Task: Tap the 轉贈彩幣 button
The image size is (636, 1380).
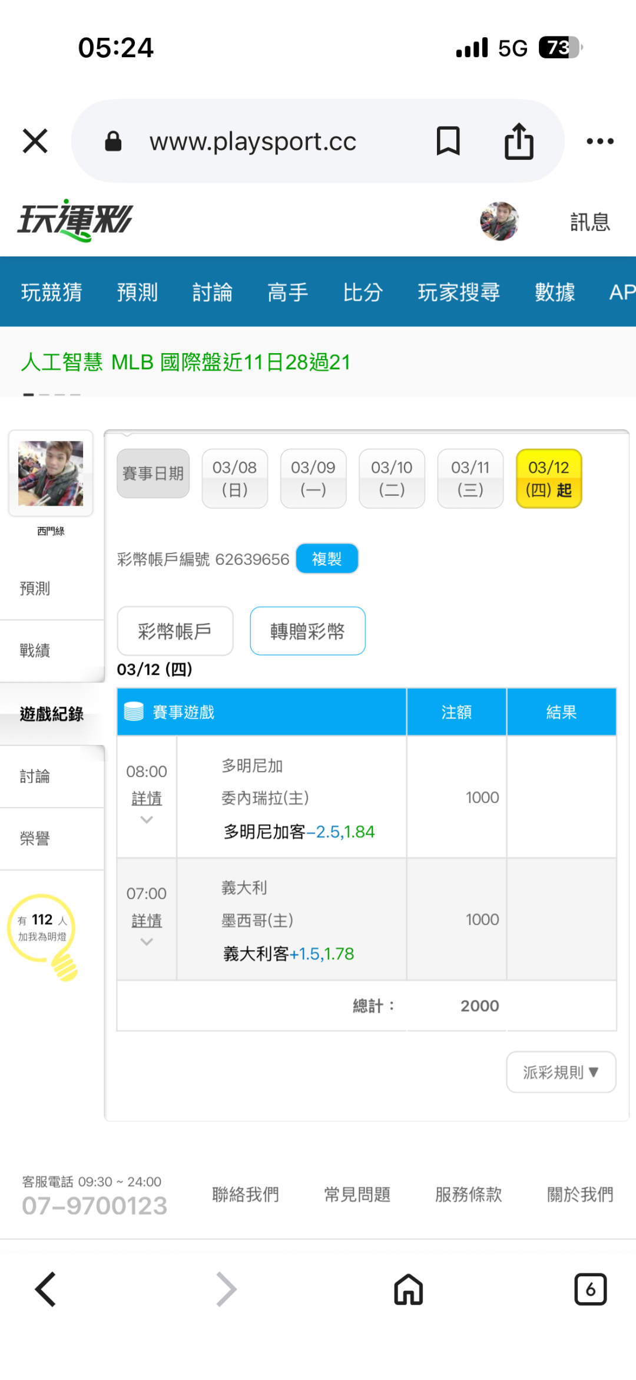Action: 307,631
